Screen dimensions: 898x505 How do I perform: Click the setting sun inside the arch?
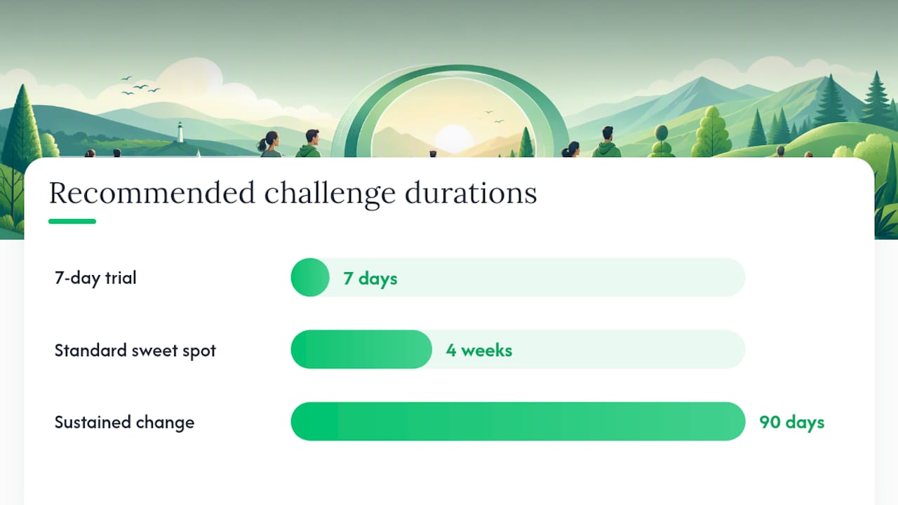pos(454,137)
